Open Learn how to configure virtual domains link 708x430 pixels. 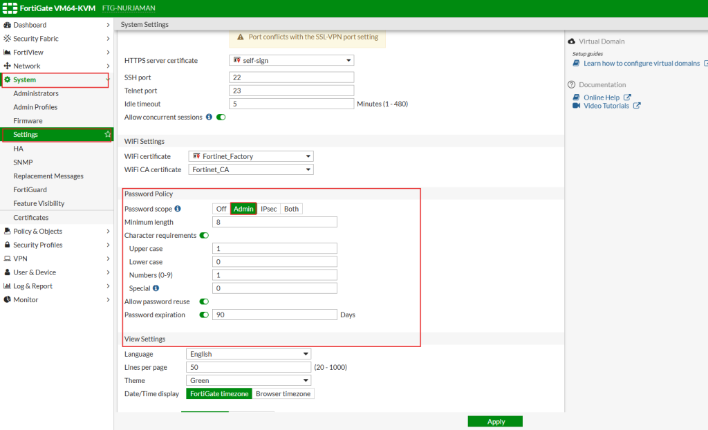click(x=642, y=64)
